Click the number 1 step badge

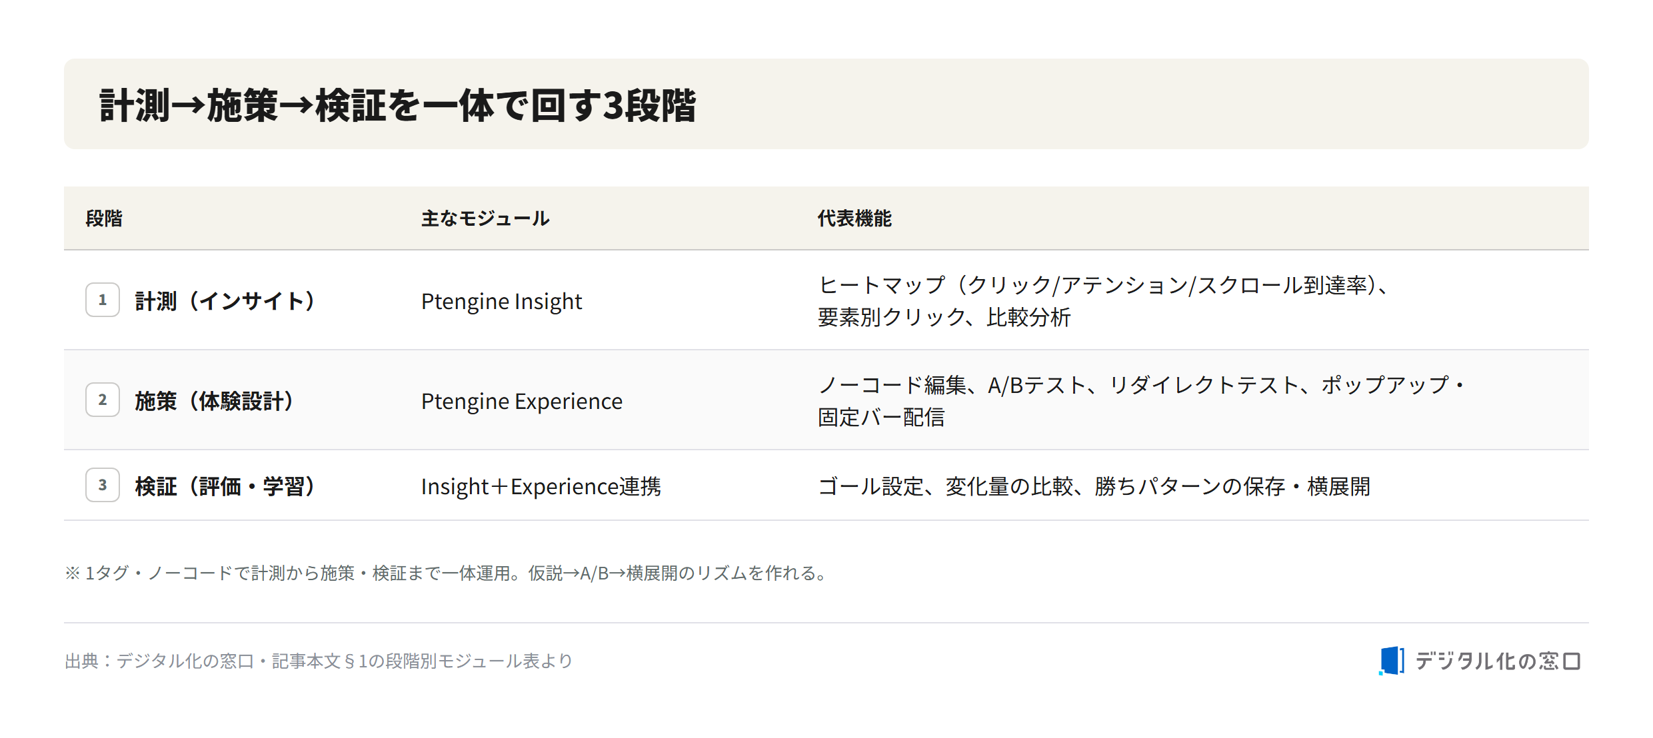pos(103,300)
